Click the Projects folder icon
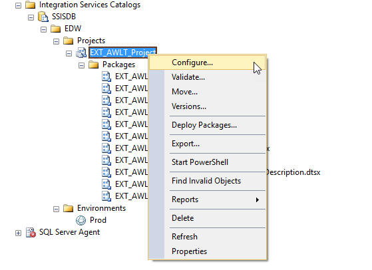Image resolution: width=372 pixels, height=270 pixels. 69,41
